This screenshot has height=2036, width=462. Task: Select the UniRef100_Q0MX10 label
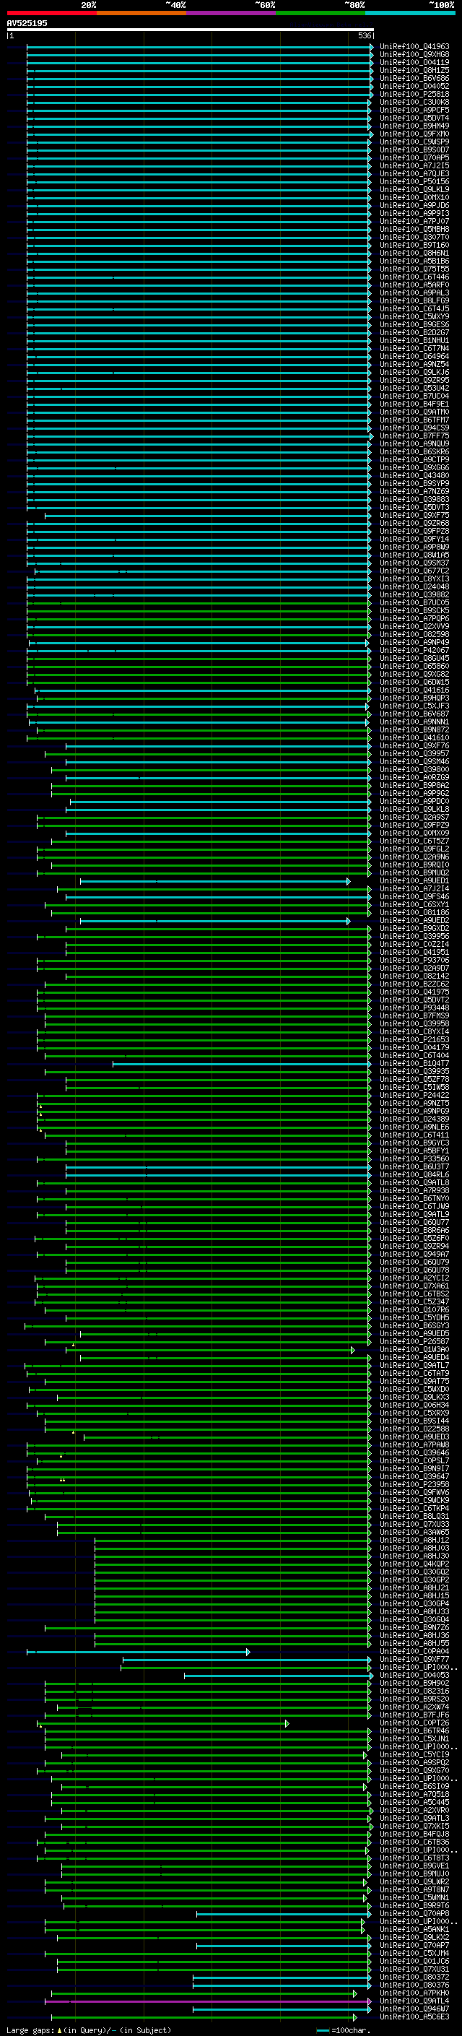coord(414,198)
